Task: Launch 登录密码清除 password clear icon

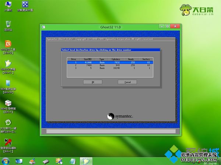Action: click(x=8, y=146)
